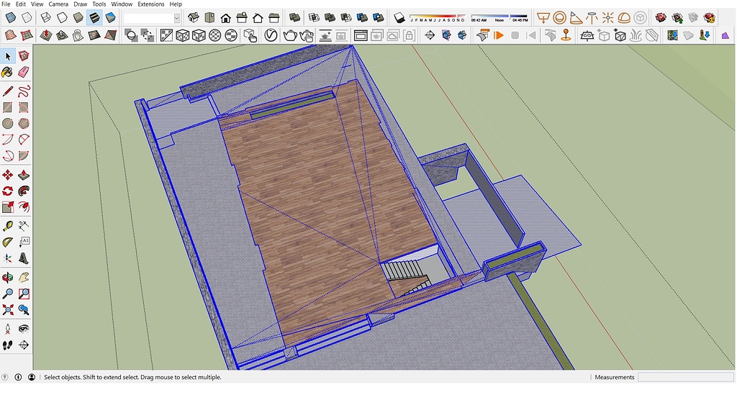
Task: Open the Help menu
Action: (176, 4)
